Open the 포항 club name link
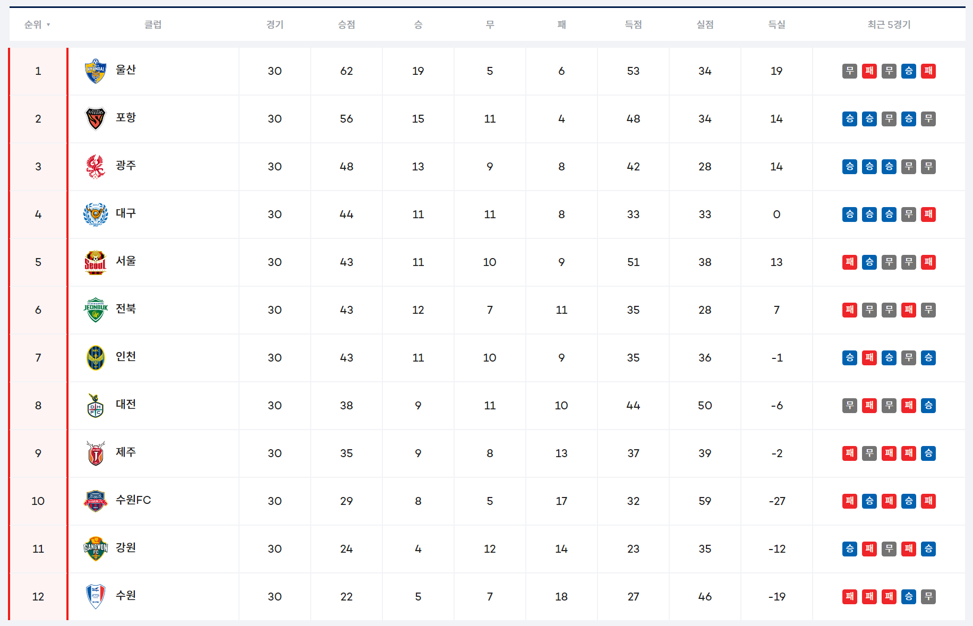The height and width of the screenshot is (626, 973). click(x=126, y=117)
